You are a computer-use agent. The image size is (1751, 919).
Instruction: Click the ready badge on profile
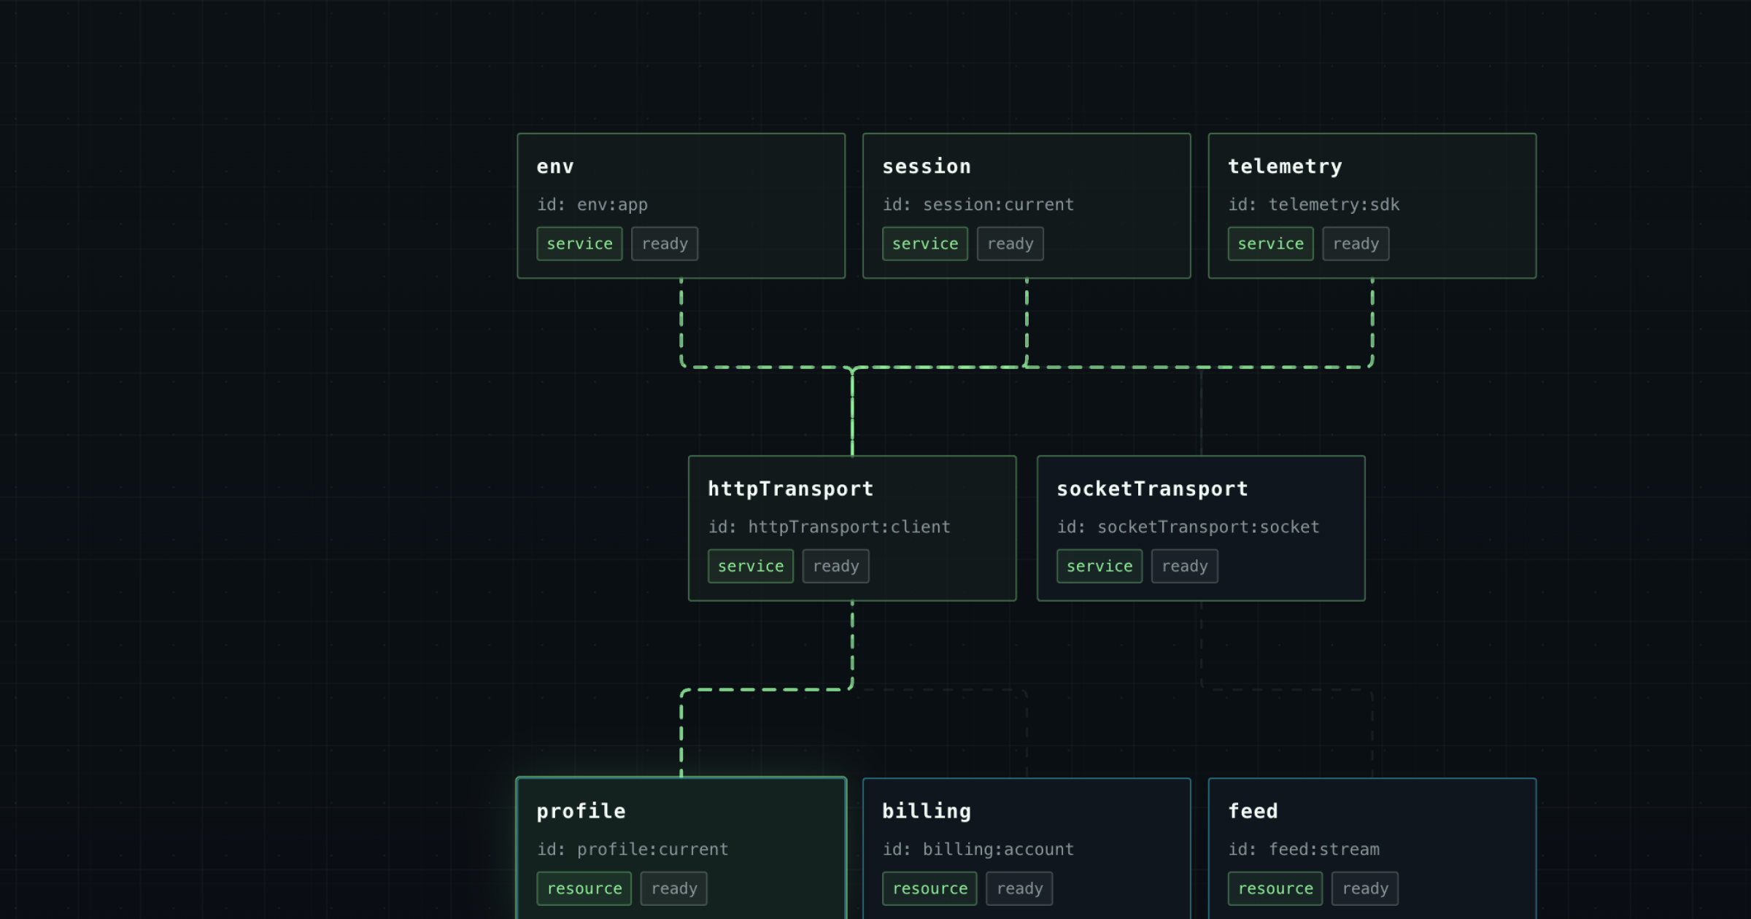click(x=674, y=888)
